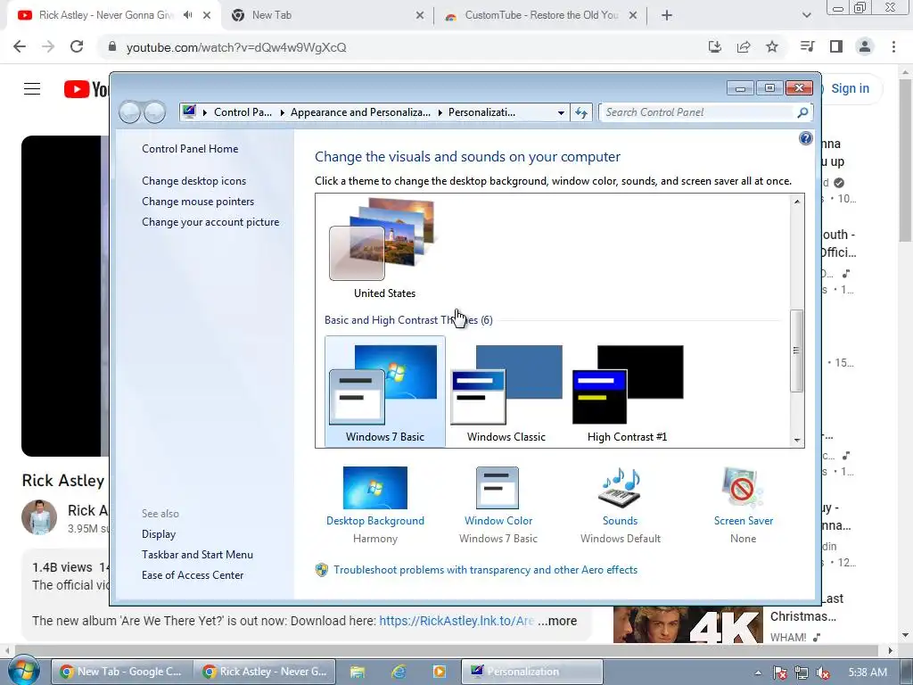Open Desktop Background settings icon

click(375, 488)
